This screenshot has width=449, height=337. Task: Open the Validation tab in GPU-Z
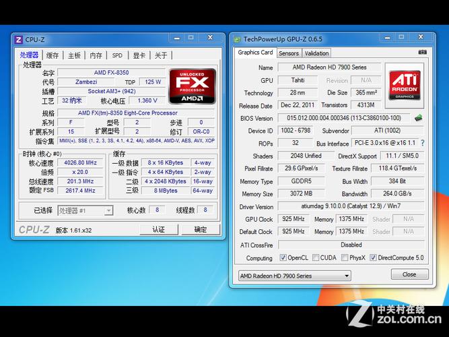coord(316,53)
